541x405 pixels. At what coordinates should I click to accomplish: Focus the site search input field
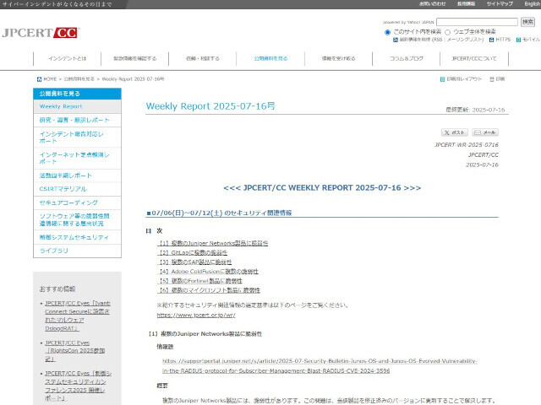point(477,22)
